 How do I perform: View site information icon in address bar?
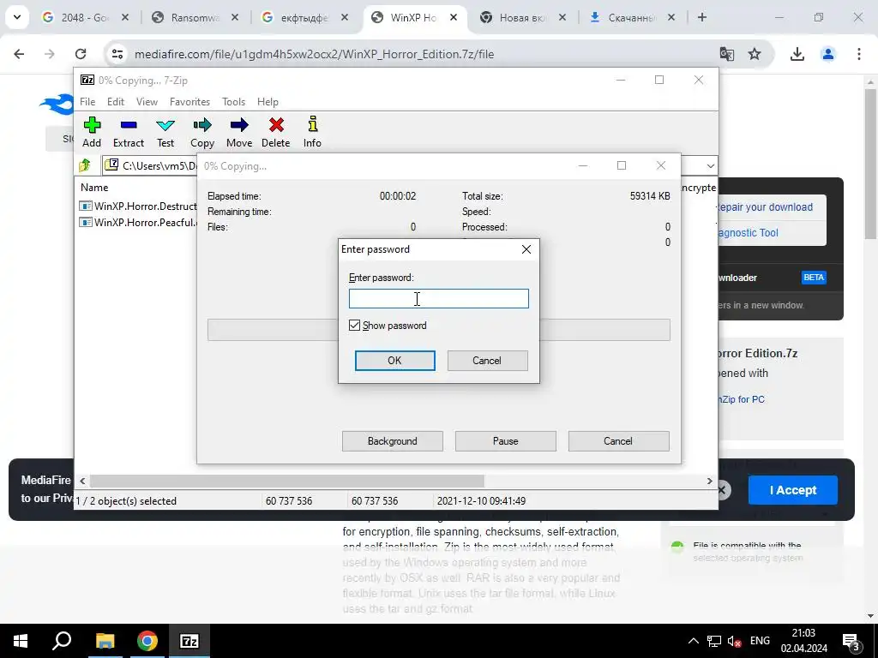click(117, 54)
